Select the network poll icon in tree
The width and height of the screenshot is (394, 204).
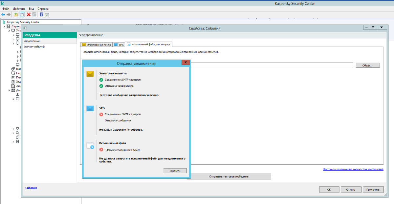pos(18,129)
